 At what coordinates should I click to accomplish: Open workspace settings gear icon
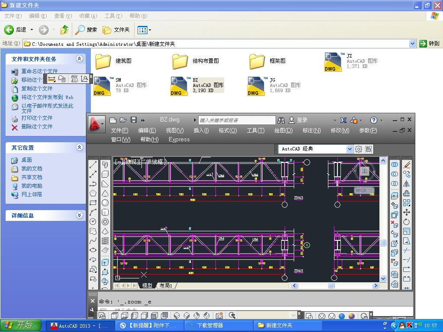pos(359,149)
